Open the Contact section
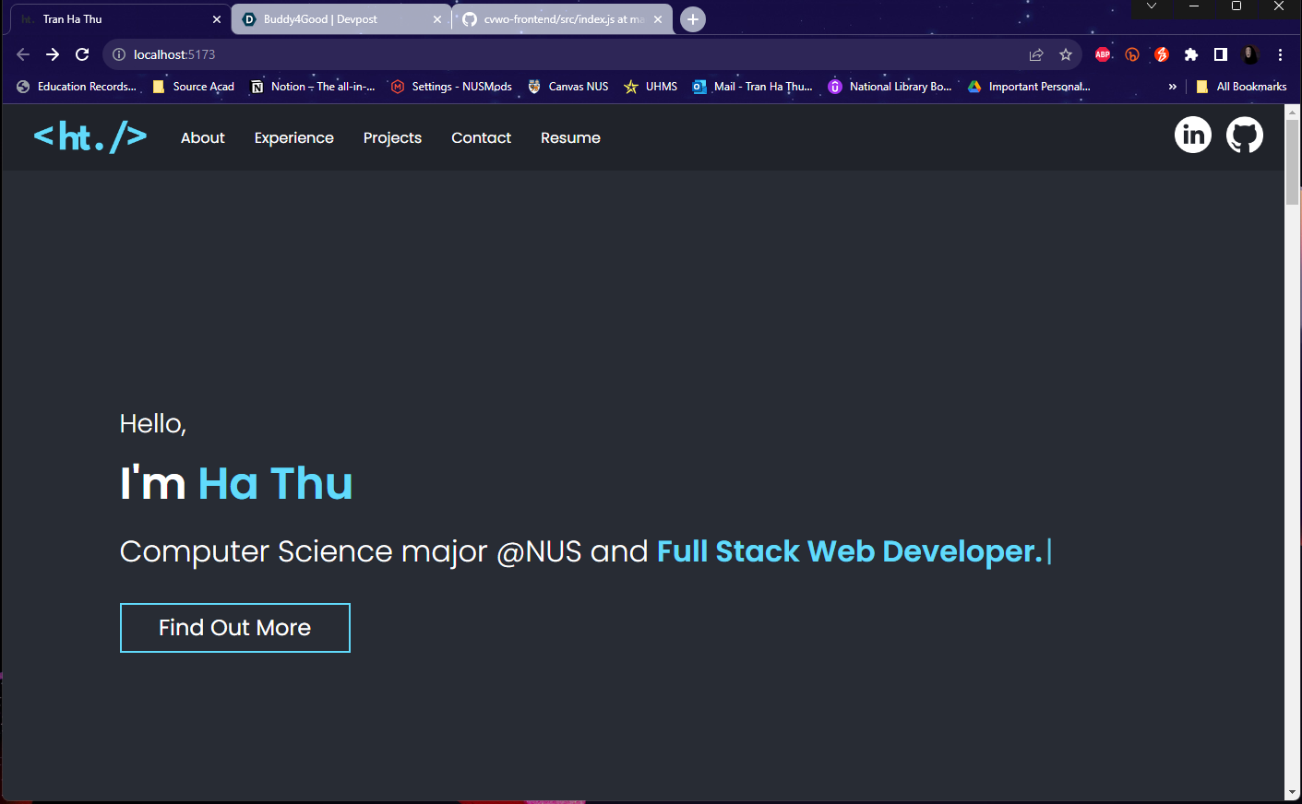This screenshot has width=1302, height=804. (x=481, y=137)
